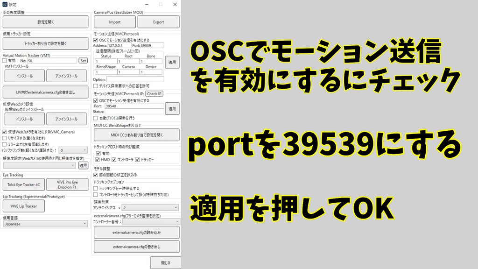This screenshot has height=269, width=478.
Task: Apply motion receive settings (適用)
Action: 172,108
